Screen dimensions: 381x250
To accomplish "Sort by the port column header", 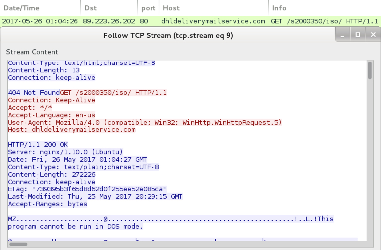I will coord(148,8).
